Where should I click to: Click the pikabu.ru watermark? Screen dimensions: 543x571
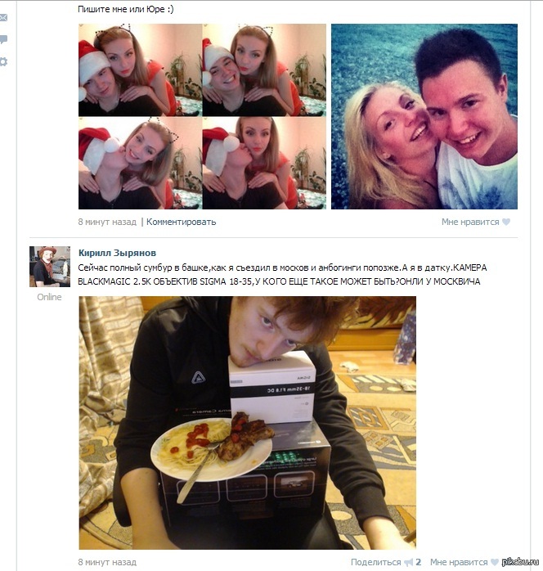(520, 563)
